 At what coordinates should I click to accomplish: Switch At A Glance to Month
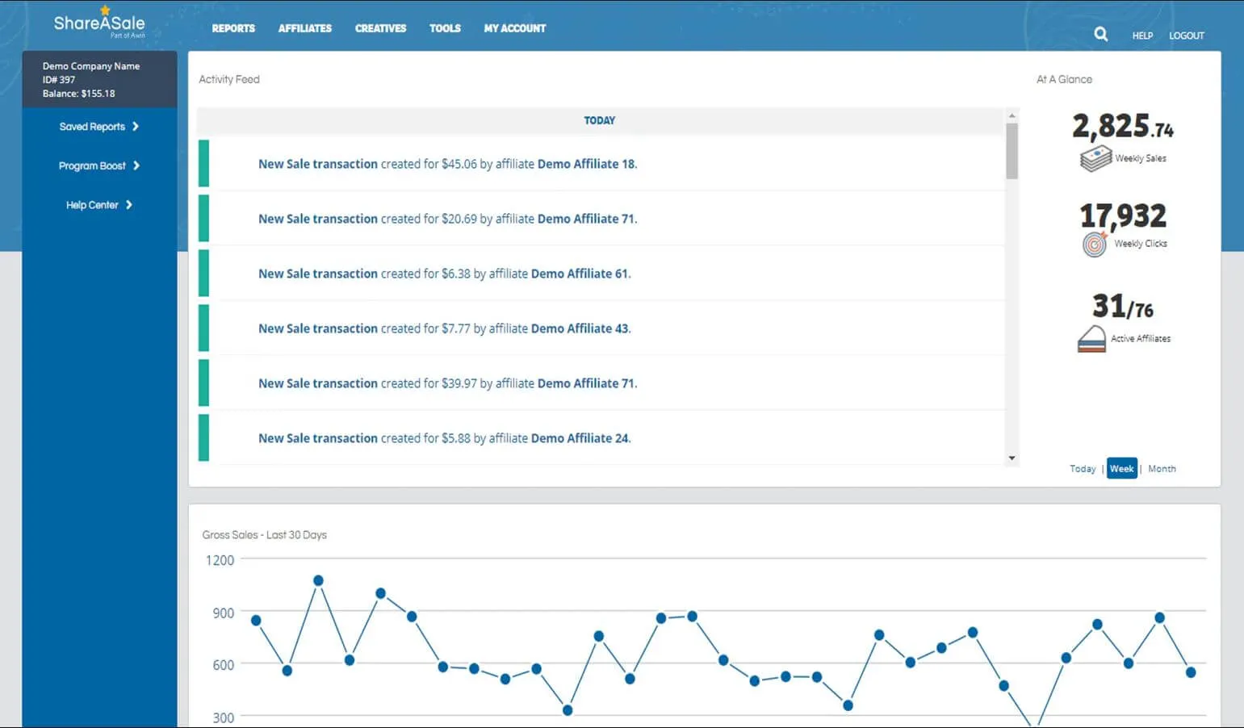1162,469
